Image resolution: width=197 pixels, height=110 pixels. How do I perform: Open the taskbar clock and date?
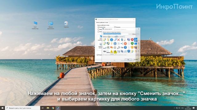pos(188,108)
